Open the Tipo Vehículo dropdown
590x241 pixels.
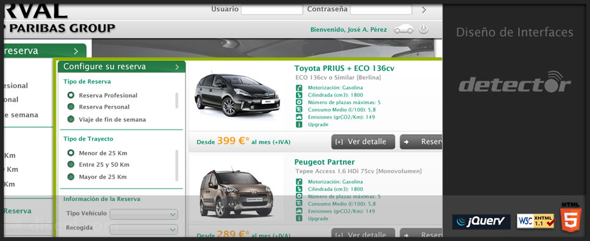[x=144, y=215]
